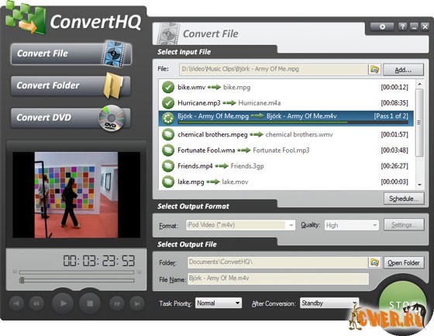The height and width of the screenshot is (336, 434).
Task: Click the Play button in player
Action: point(63,303)
